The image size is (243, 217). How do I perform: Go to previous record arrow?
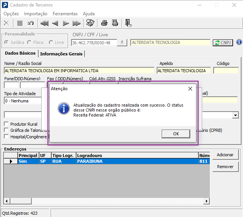click(55, 23)
